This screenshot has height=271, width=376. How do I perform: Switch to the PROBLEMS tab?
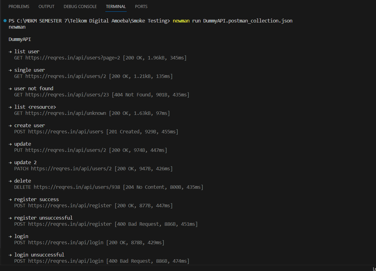(19, 6)
